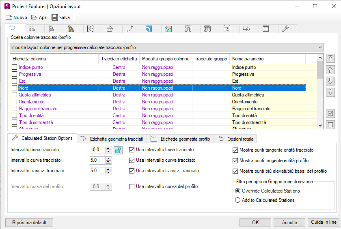Click the Etichetta colonna column header
341x229 pixels.
54,59
